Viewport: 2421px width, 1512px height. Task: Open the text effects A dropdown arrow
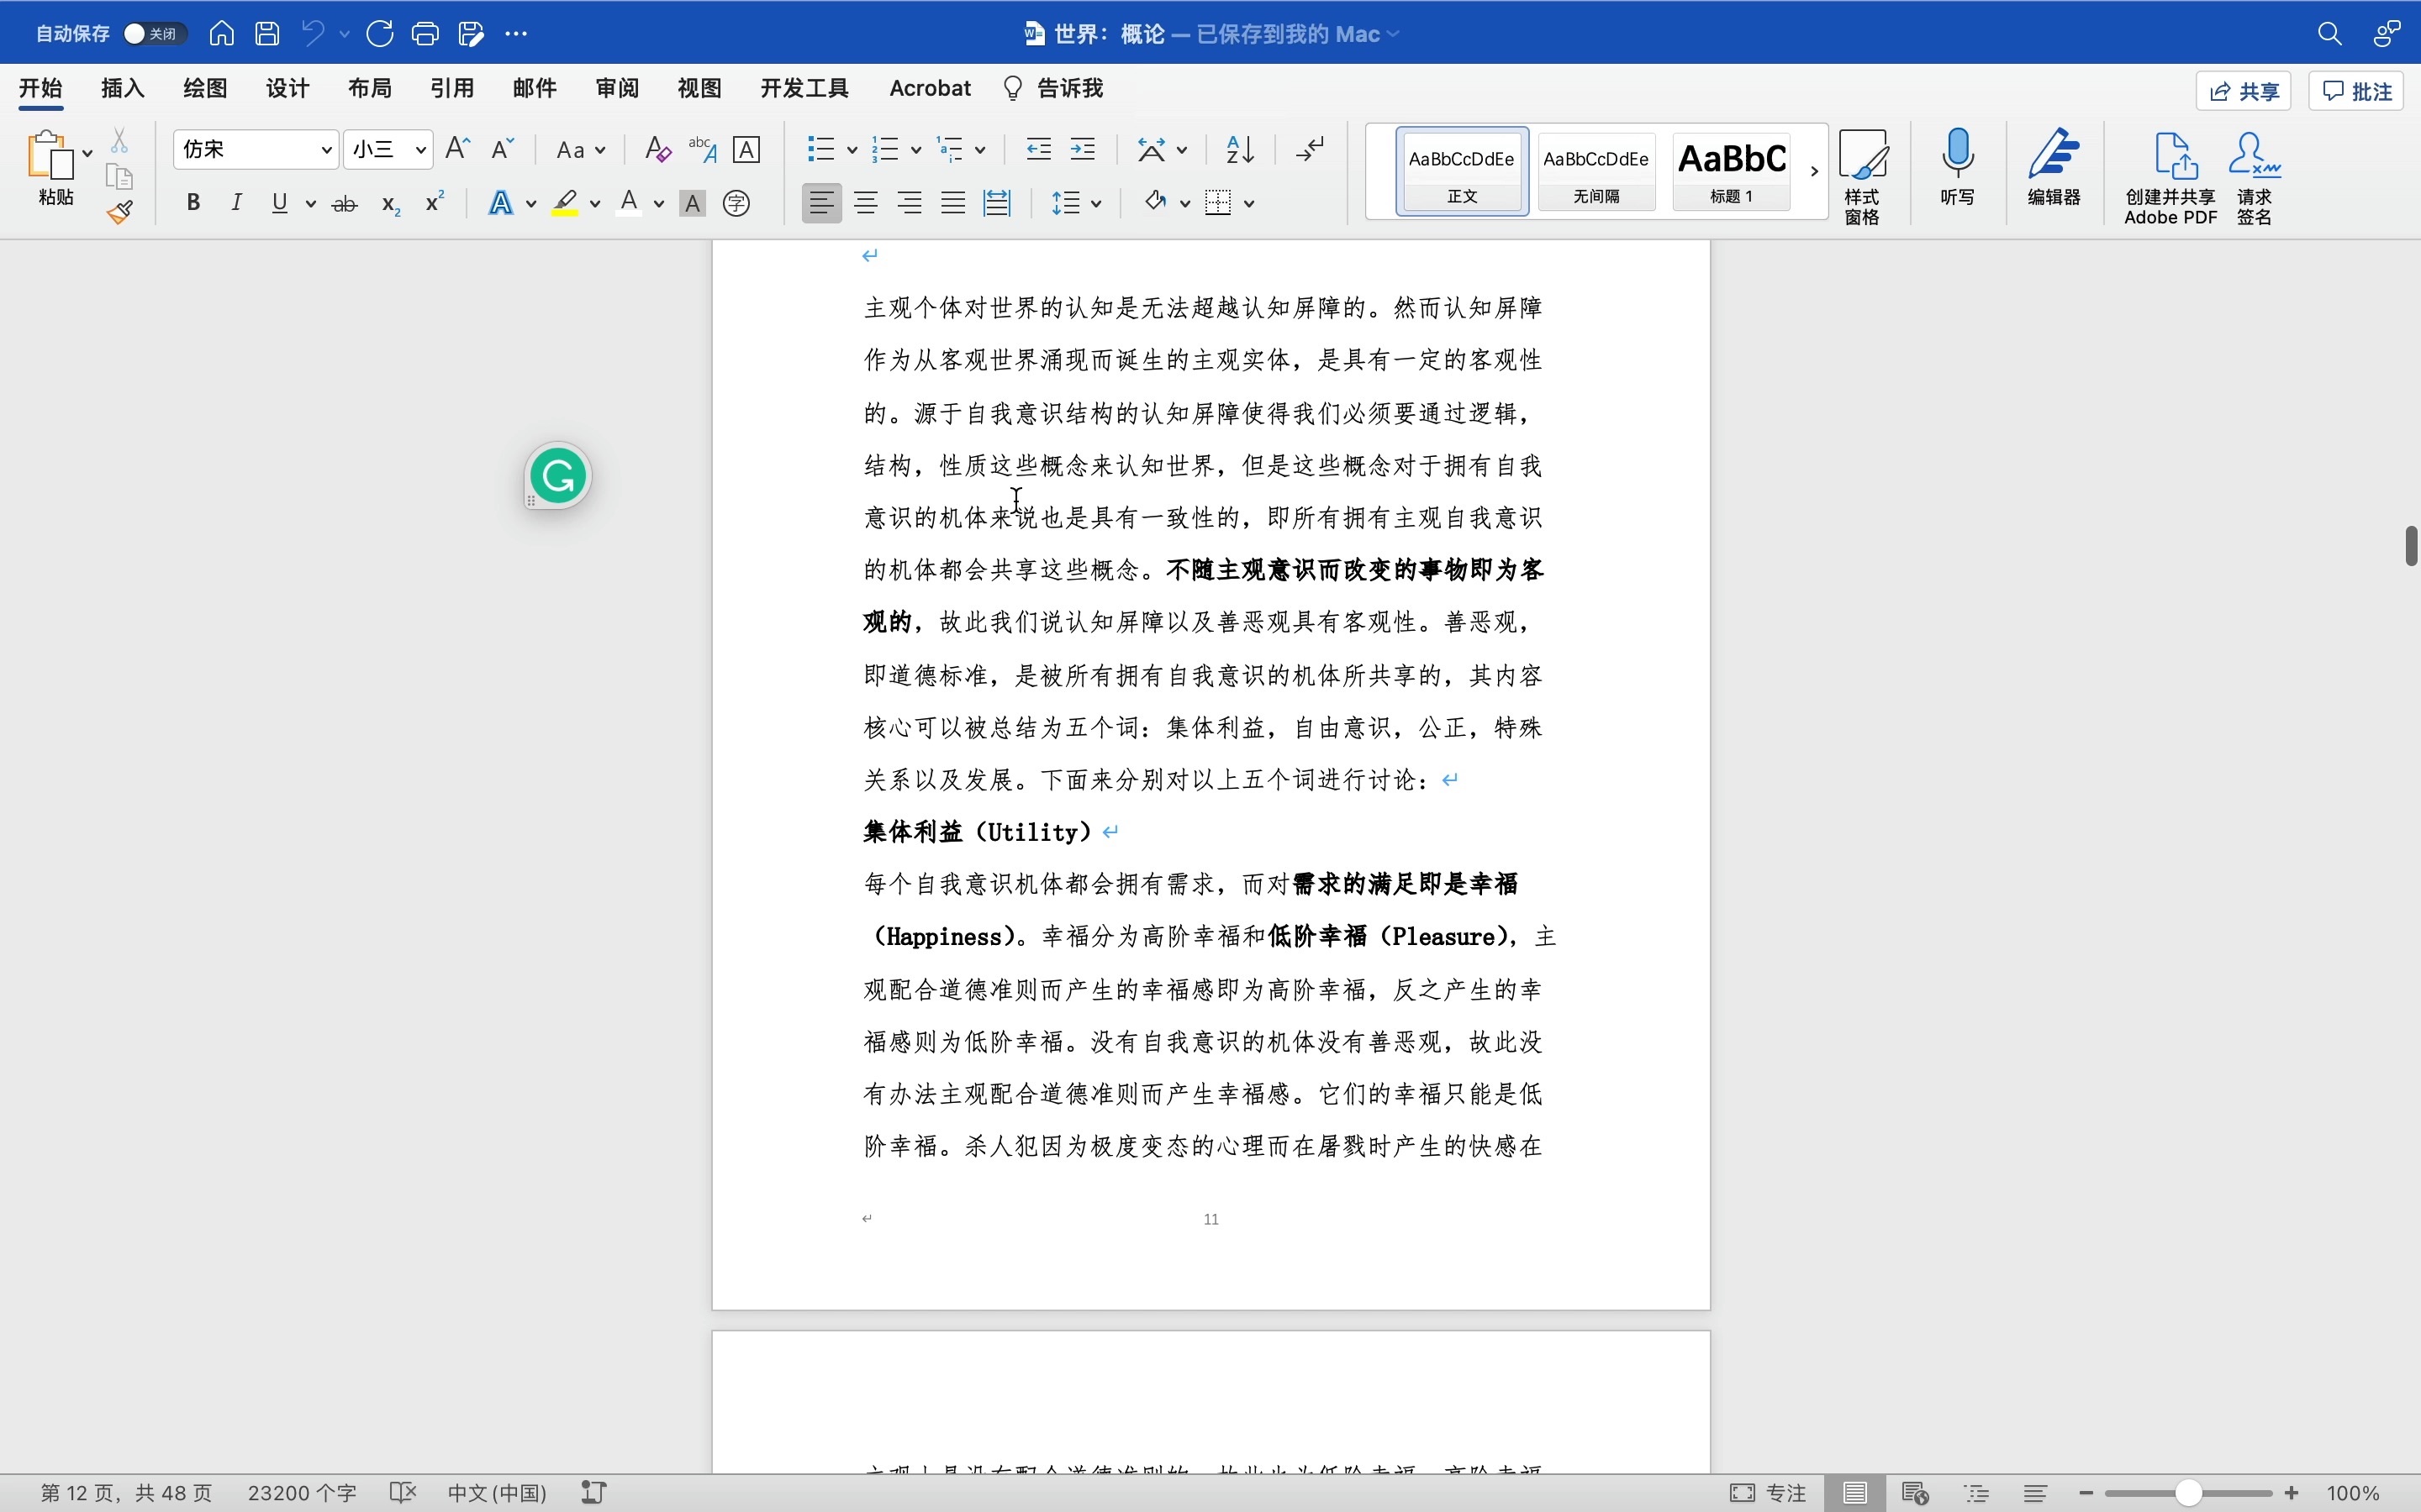531,204
